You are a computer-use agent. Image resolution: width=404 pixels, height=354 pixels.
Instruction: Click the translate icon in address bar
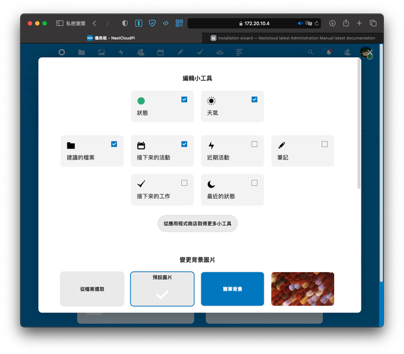pyautogui.click(x=308, y=23)
